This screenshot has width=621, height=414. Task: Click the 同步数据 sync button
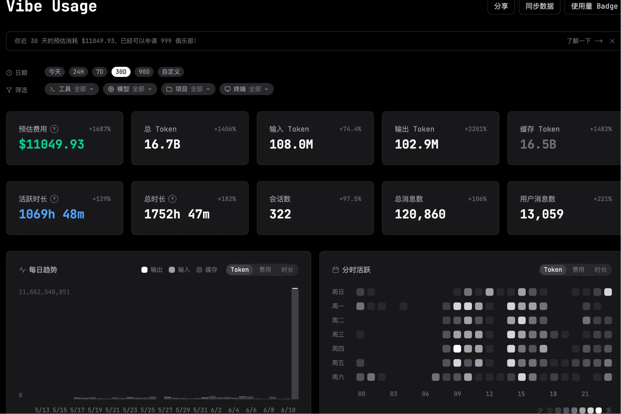pyautogui.click(x=540, y=6)
